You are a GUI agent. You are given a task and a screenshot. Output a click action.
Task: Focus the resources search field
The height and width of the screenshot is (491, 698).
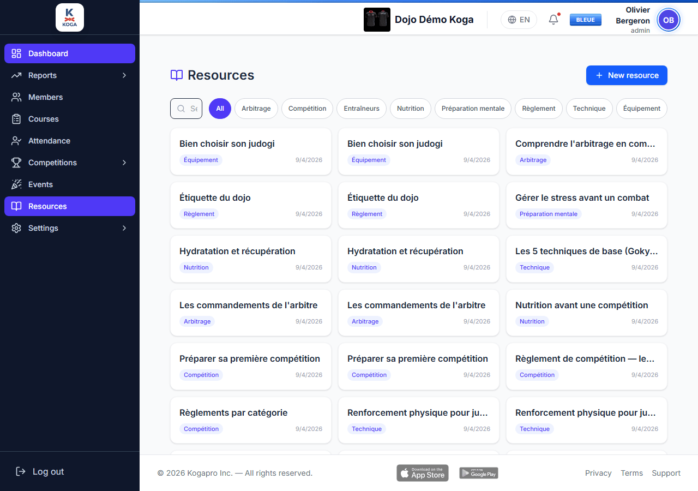pyautogui.click(x=186, y=109)
